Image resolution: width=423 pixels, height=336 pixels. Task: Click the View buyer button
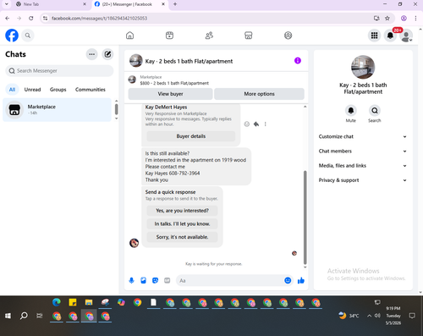pos(170,94)
